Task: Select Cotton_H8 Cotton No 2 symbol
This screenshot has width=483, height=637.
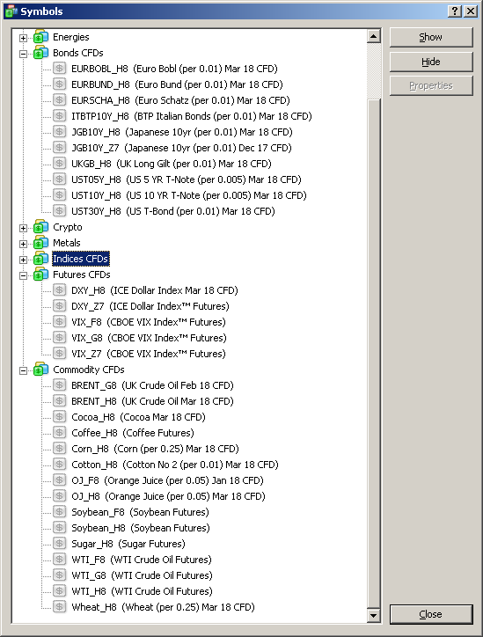Action: pyautogui.click(x=175, y=465)
